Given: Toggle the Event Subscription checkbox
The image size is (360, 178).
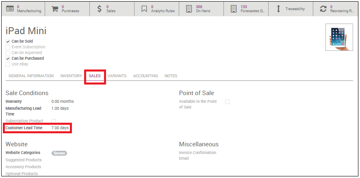Looking at the screenshot, I should tap(8, 47).
